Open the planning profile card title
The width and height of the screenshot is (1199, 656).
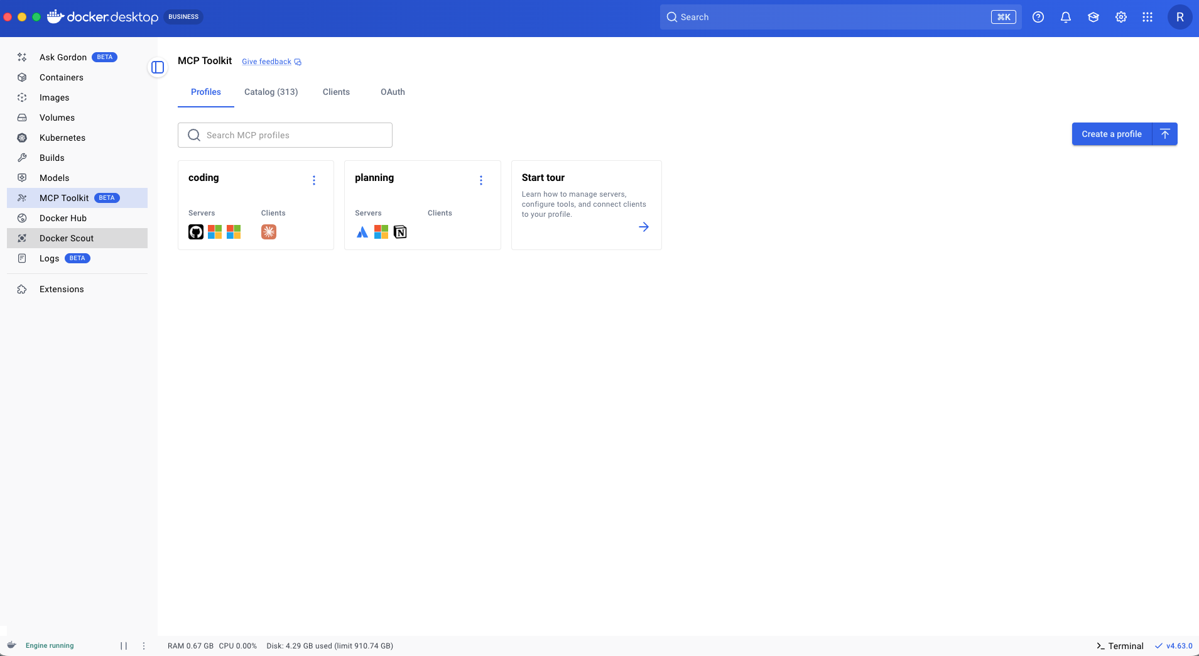click(374, 178)
